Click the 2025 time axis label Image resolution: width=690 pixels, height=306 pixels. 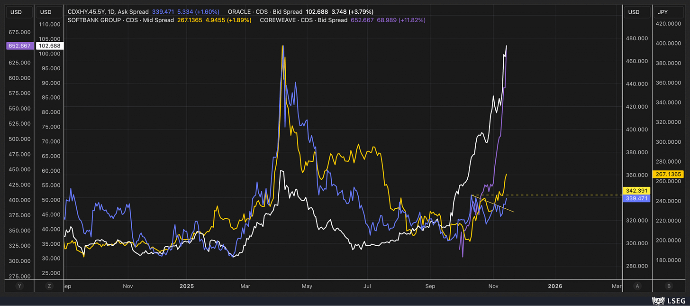pyautogui.click(x=187, y=287)
